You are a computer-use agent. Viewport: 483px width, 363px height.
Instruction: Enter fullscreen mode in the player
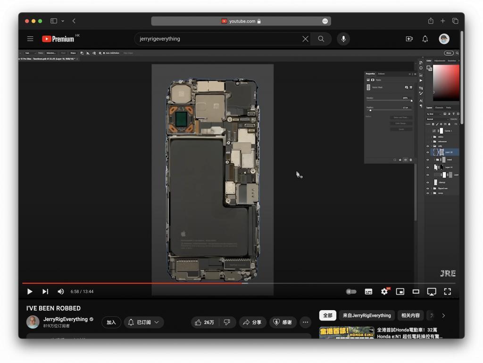point(447,292)
